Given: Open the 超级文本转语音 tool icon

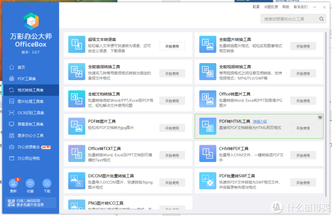Looking at the screenshot, I should coord(77,44).
